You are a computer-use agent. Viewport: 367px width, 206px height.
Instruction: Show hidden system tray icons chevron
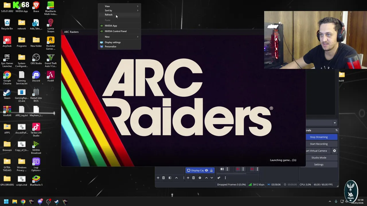330,201
